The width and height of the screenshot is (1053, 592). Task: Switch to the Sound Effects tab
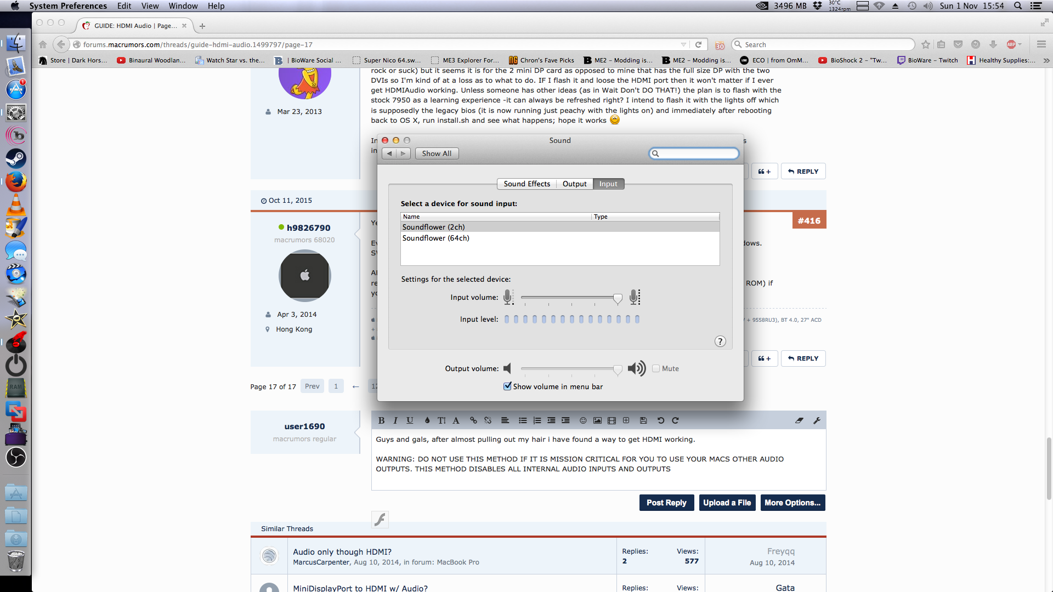click(x=526, y=184)
